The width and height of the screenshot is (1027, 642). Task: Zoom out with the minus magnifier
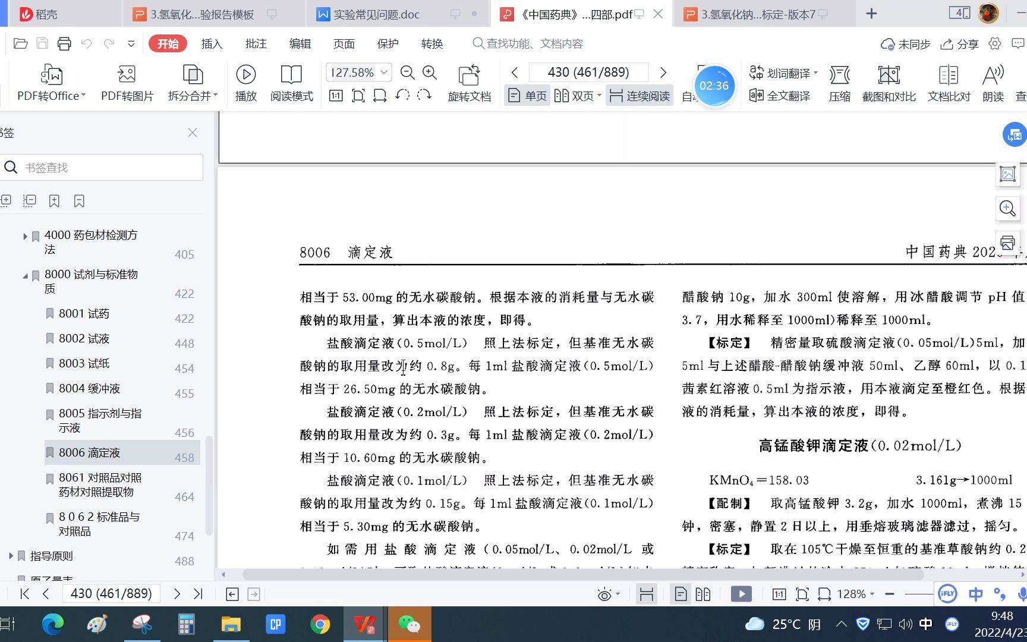pyautogui.click(x=407, y=73)
